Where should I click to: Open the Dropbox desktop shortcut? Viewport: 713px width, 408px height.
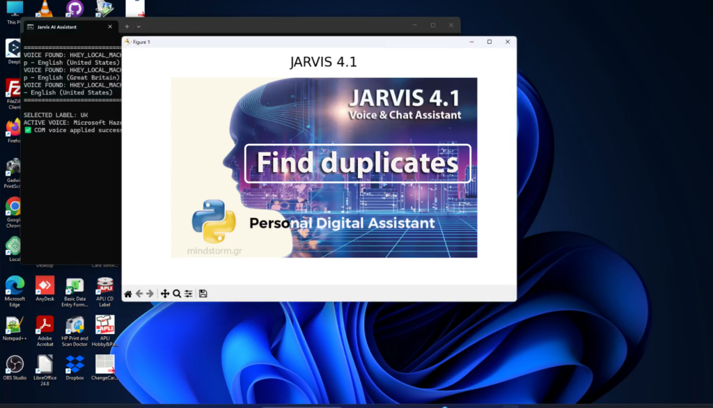[x=75, y=366]
